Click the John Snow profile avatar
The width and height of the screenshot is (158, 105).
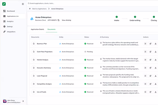click(5, 101)
